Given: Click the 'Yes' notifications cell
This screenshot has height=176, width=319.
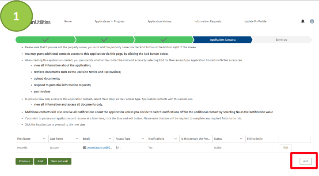Looking at the screenshot, I should pos(150,148).
